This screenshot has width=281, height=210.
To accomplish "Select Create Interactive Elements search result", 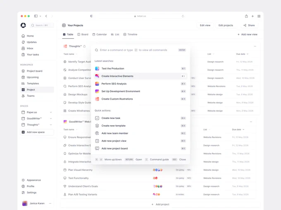I will (x=140, y=76).
